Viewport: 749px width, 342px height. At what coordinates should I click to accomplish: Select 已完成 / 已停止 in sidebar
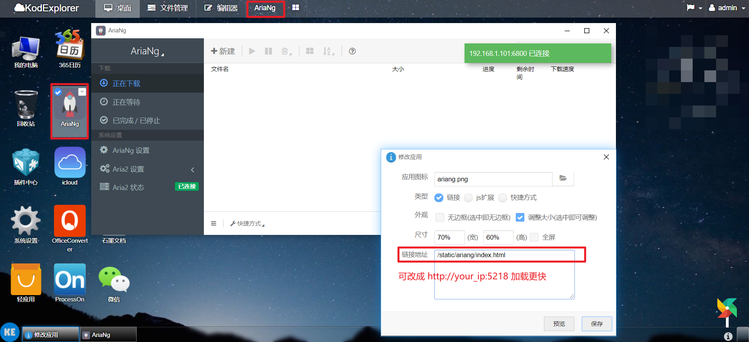(148, 120)
